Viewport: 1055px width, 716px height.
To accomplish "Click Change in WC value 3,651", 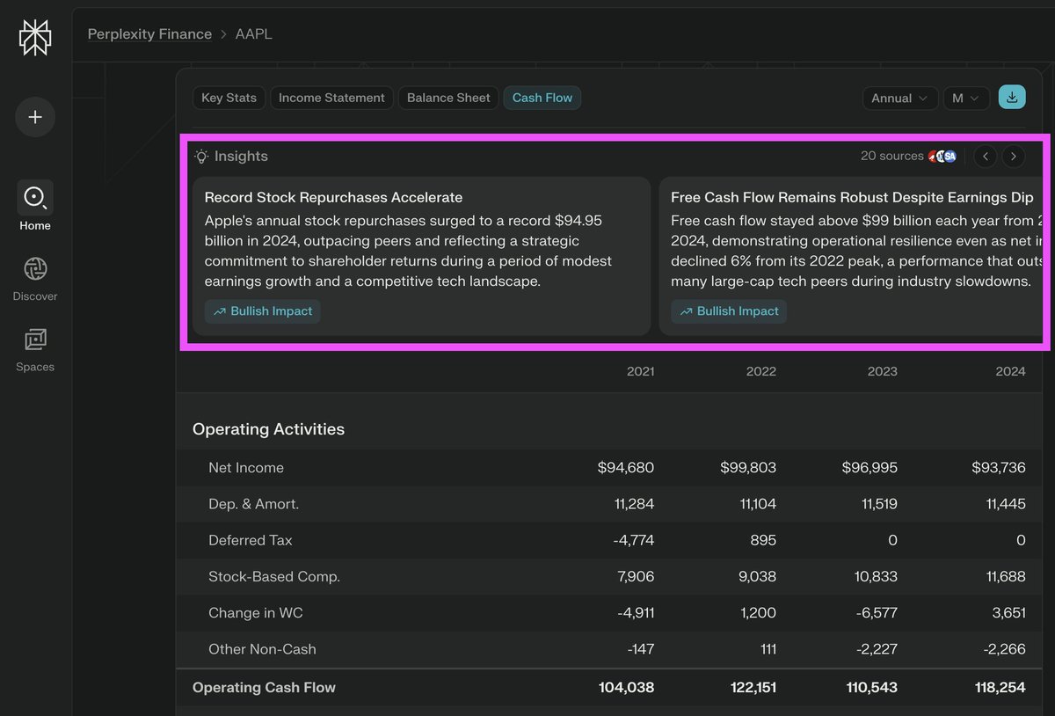I will (1008, 613).
